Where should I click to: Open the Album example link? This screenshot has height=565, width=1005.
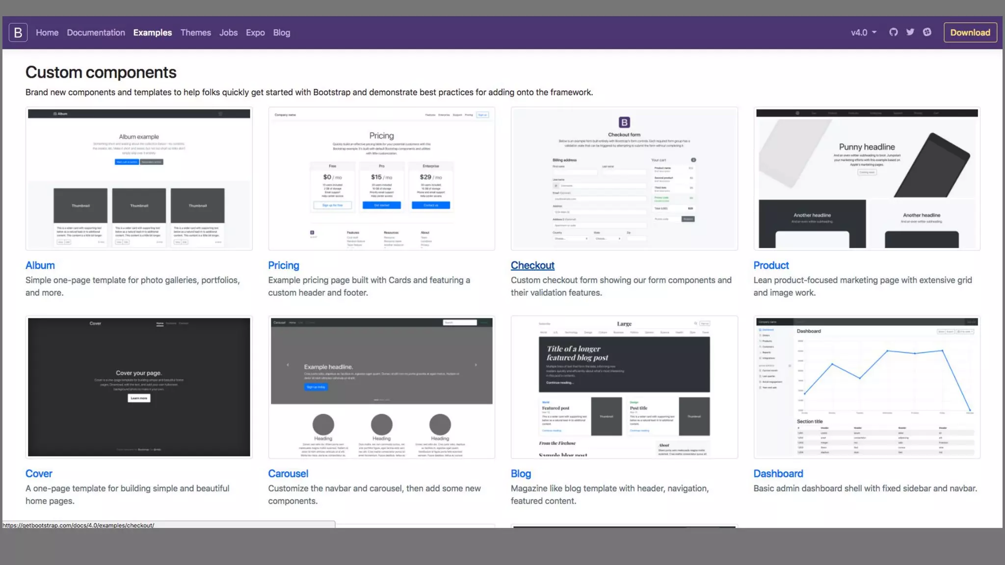(40, 265)
